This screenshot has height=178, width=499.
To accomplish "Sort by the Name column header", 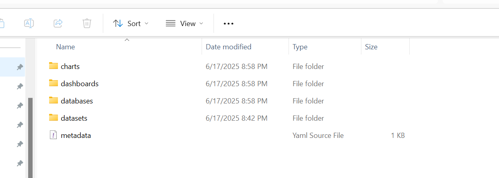I will 66,47.
